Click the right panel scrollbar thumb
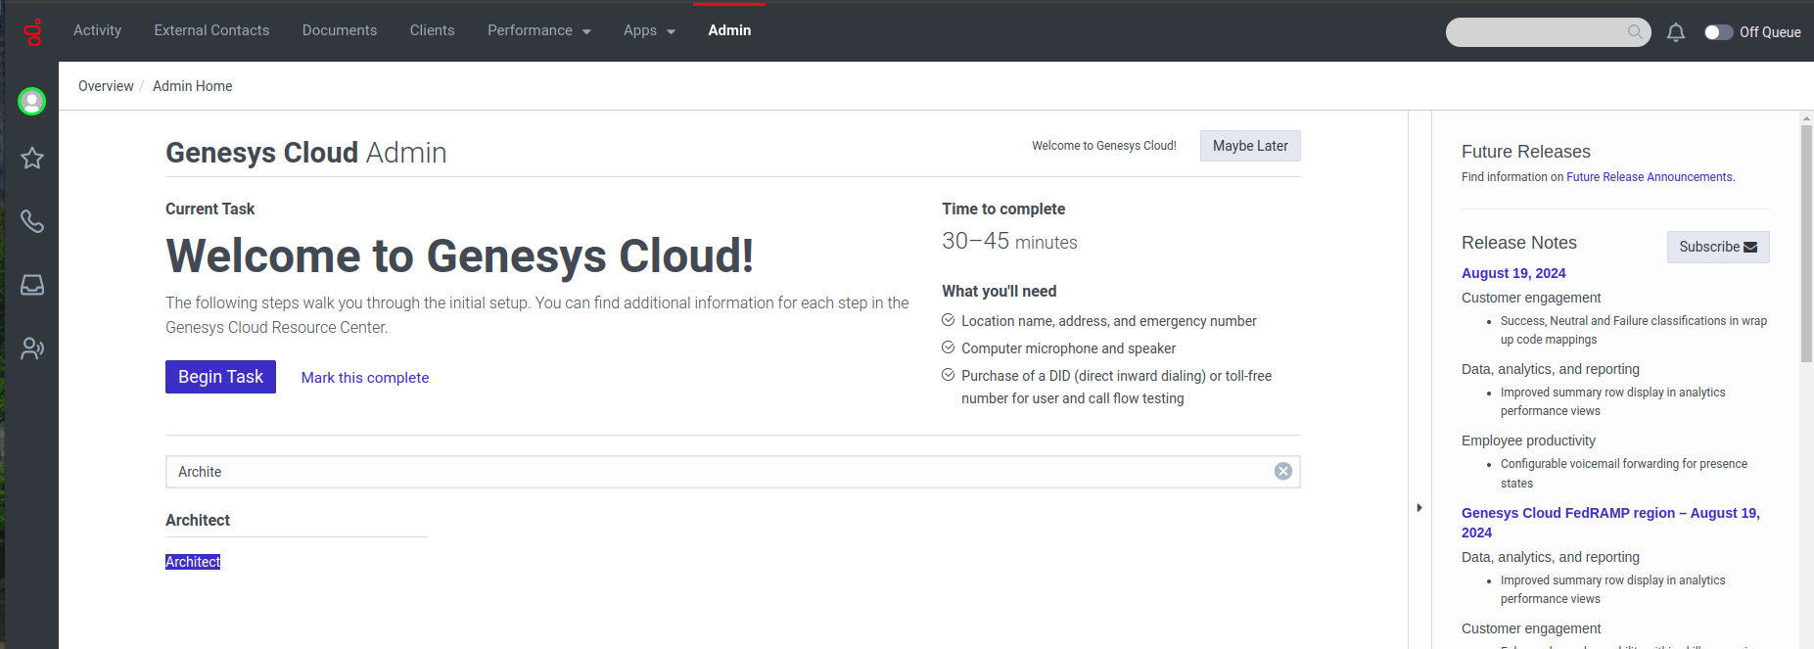The width and height of the screenshot is (1814, 649). pos(1806,244)
